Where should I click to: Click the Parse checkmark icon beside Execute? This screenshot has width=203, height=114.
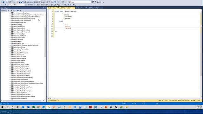(x=37, y=5)
